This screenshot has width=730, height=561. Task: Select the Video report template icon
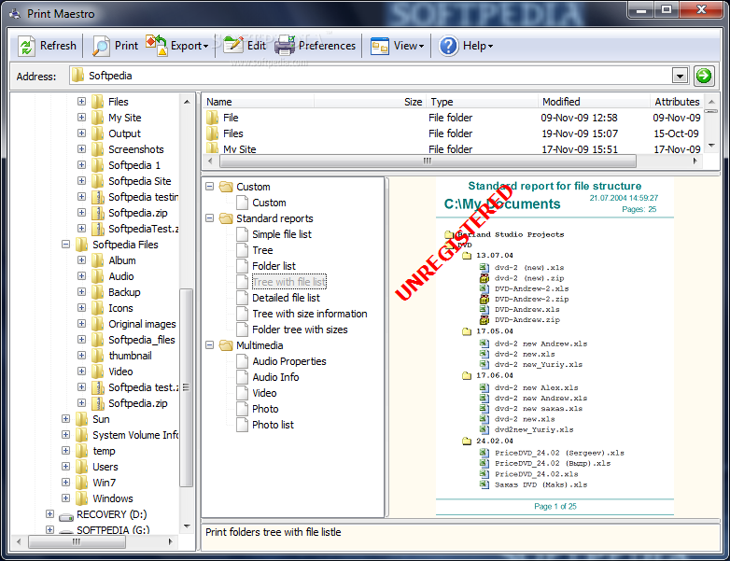(x=242, y=393)
